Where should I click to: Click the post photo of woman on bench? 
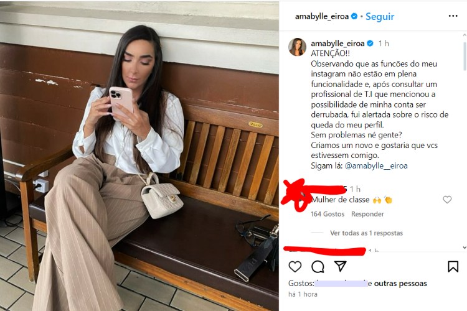(x=139, y=156)
